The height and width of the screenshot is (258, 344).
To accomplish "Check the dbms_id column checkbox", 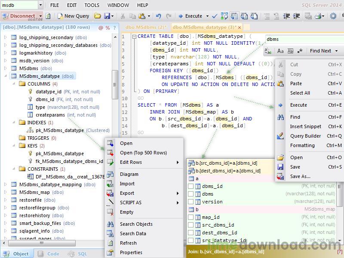I will coord(191,187).
